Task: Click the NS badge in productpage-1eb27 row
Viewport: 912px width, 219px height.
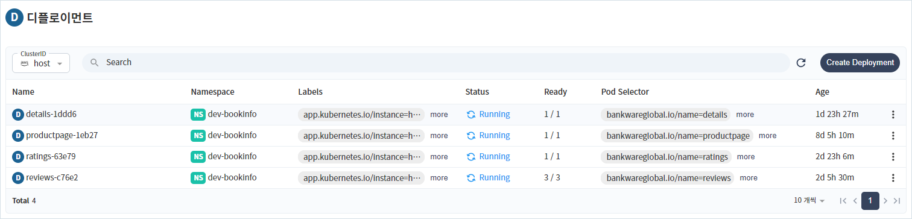Action: (198, 135)
